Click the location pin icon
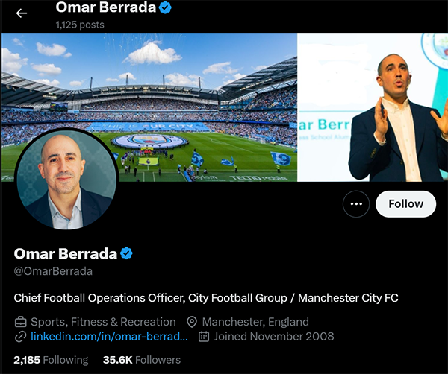This screenshot has height=374, width=448. [192, 322]
